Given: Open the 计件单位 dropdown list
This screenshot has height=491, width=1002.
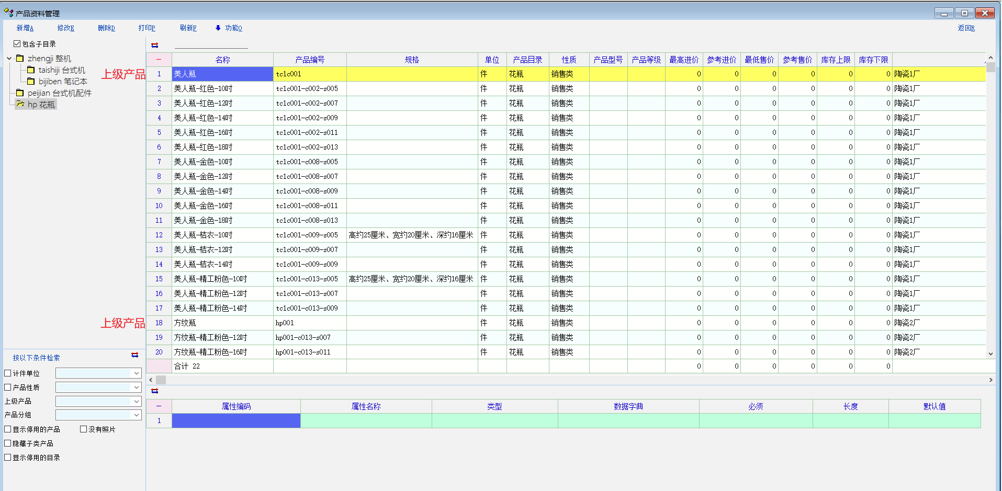Looking at the screenshot, I should coord(137,373).
